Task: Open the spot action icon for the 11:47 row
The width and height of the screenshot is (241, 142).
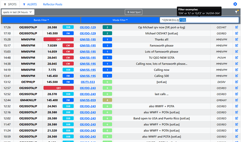Action: pyautogui.click(x=236, y=124)
